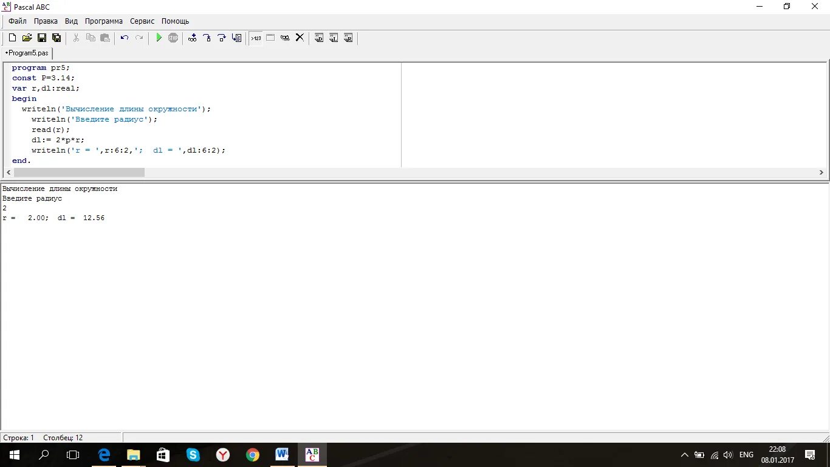Redo the edit with the grey arrow icon
This screenshot has width=830, height=467.
(139, 38)
